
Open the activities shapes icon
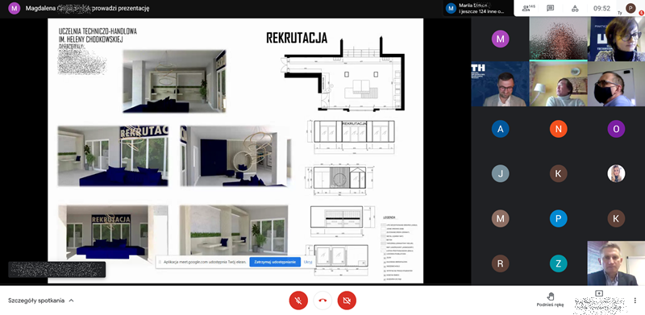pos(575,8)
